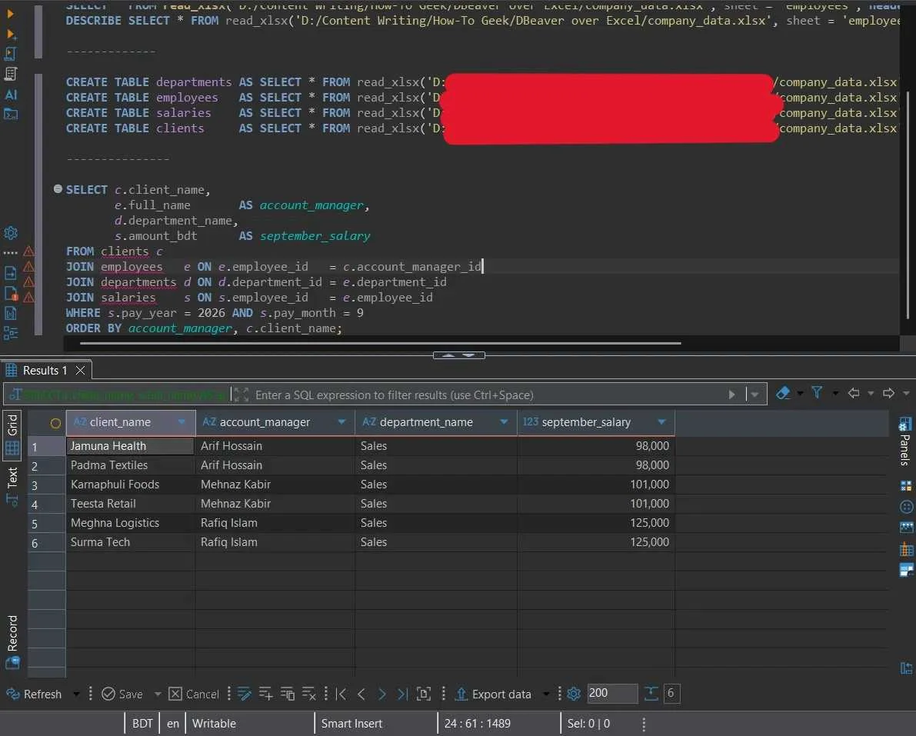Jump to last row icon

402,694
